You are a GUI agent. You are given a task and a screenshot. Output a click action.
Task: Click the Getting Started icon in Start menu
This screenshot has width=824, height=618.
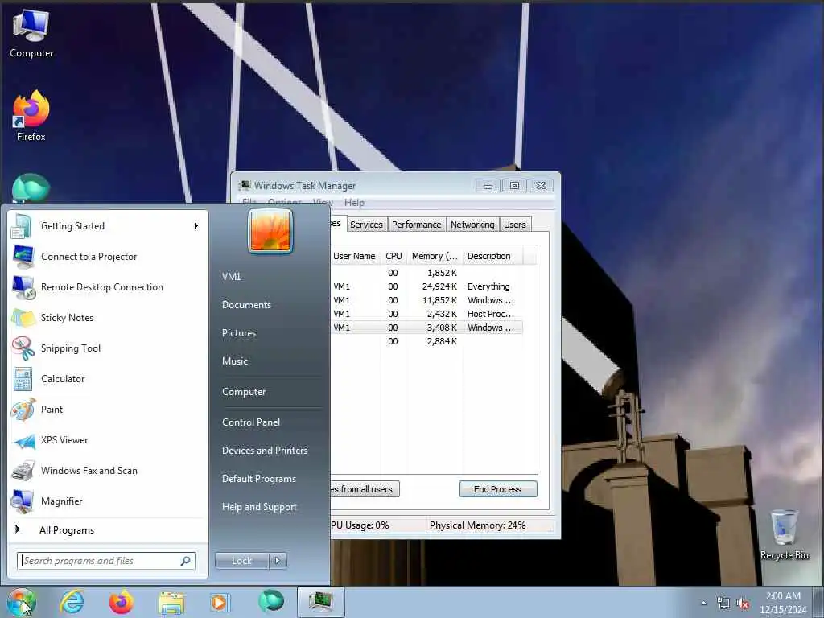coord(22,226)
